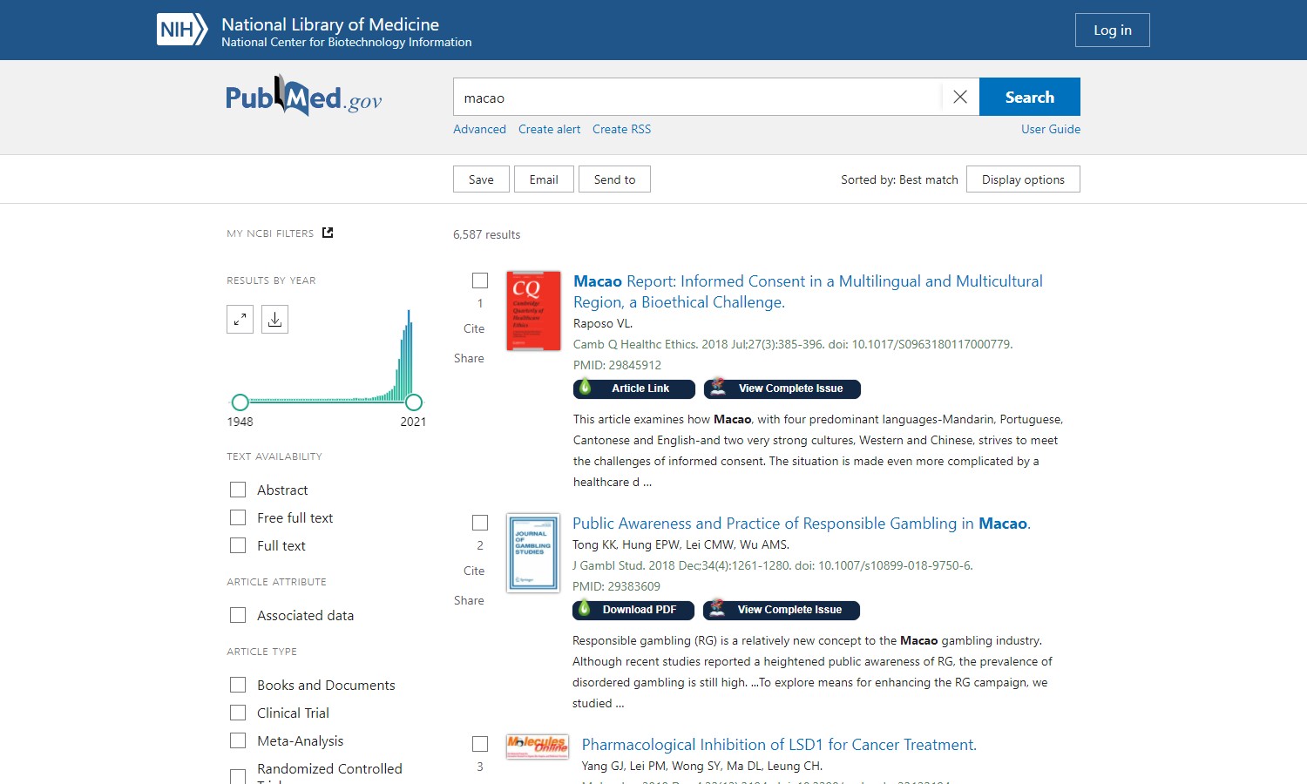View Complete Issue for the gambling article
This screenshot has height=784, width=1307.
pos(782,610)
